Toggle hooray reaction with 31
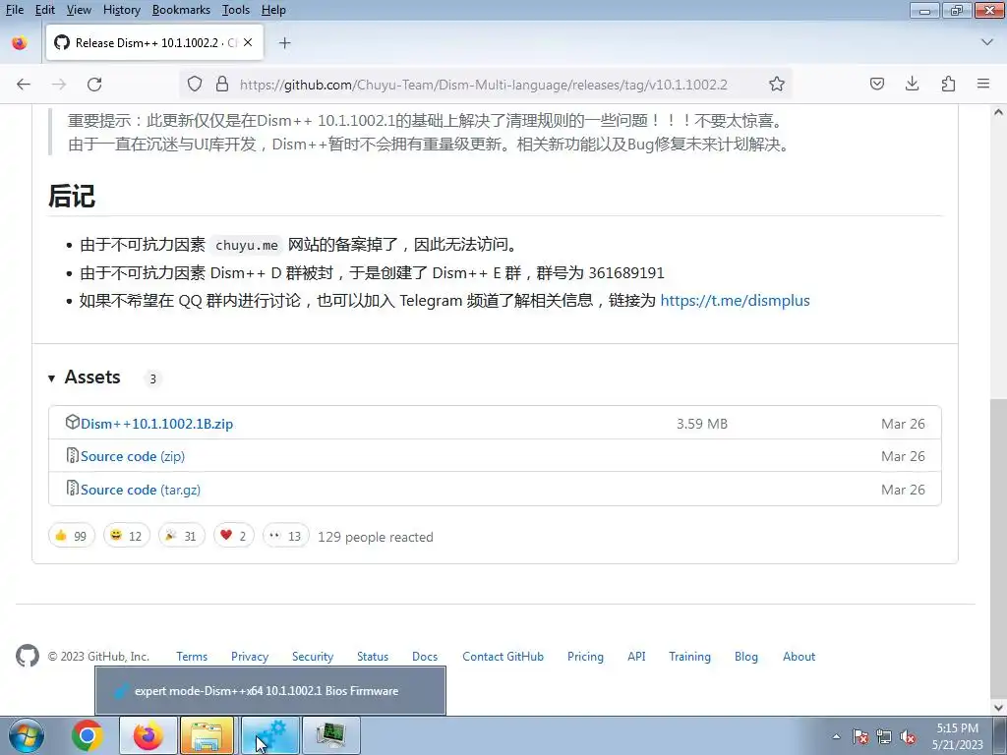The image size is (1007, 755). [x=182, y=536]
